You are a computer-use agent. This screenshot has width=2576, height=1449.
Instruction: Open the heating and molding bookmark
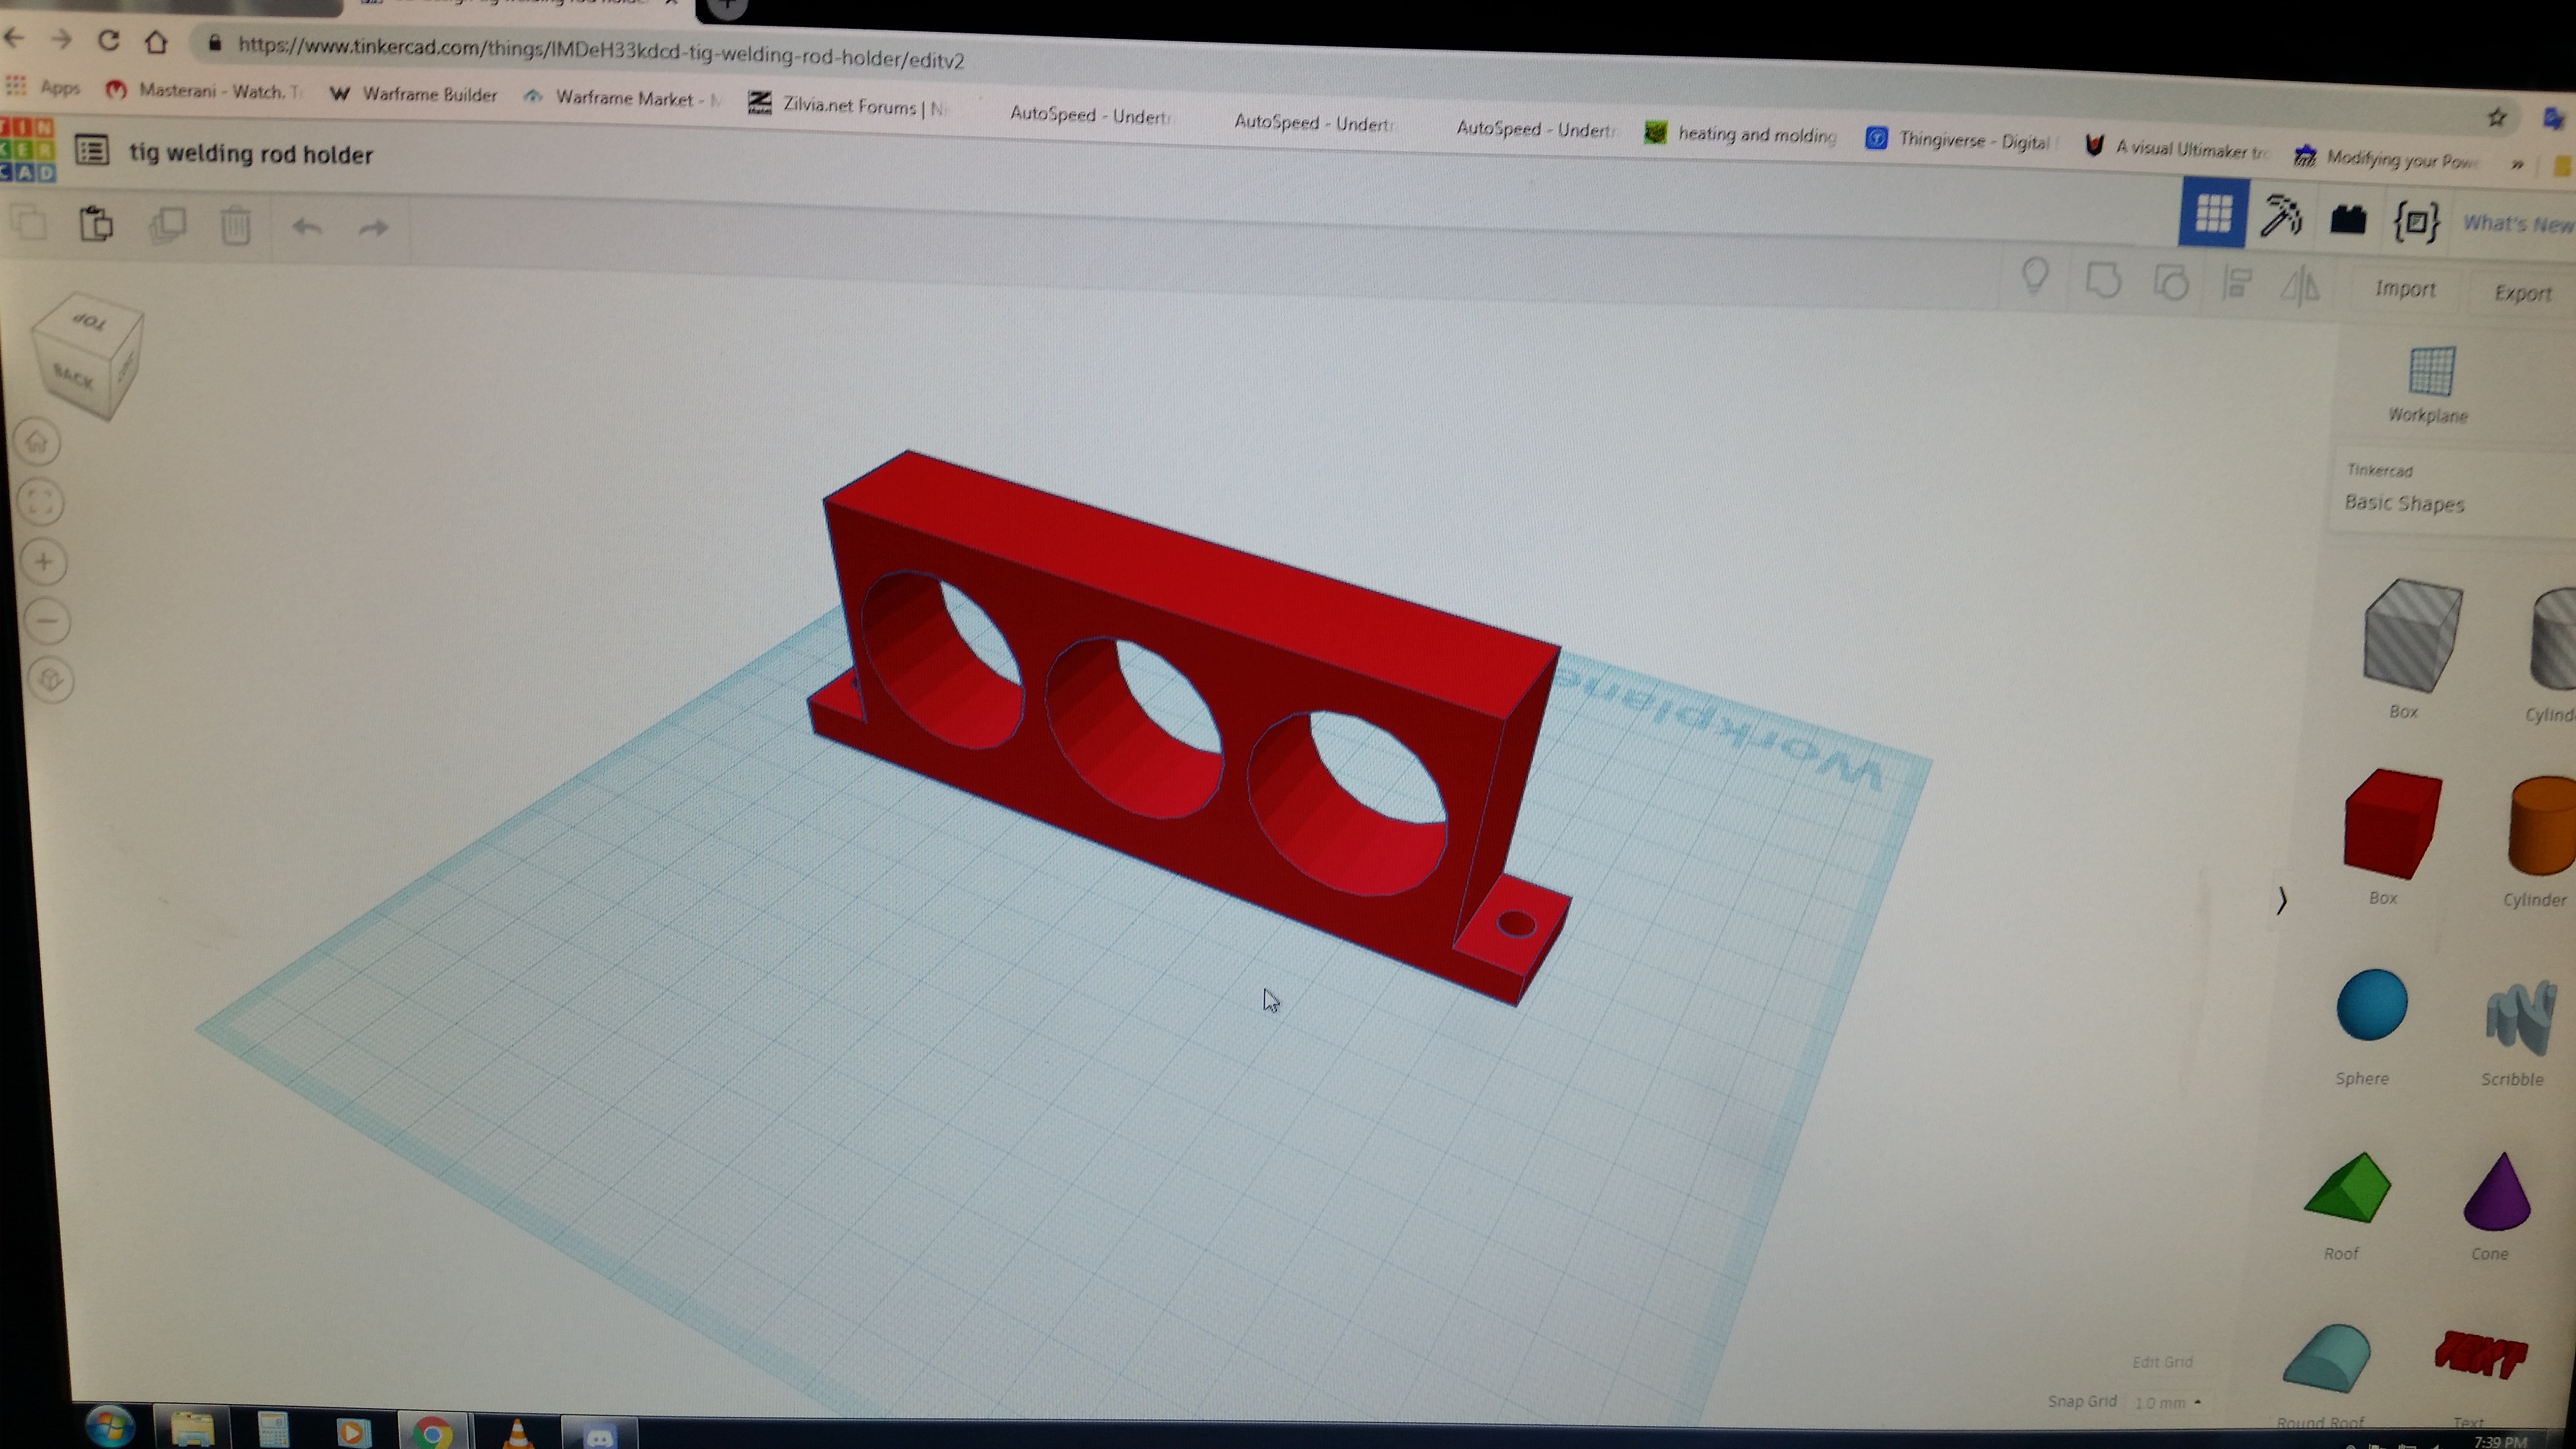click(1741, 134)
